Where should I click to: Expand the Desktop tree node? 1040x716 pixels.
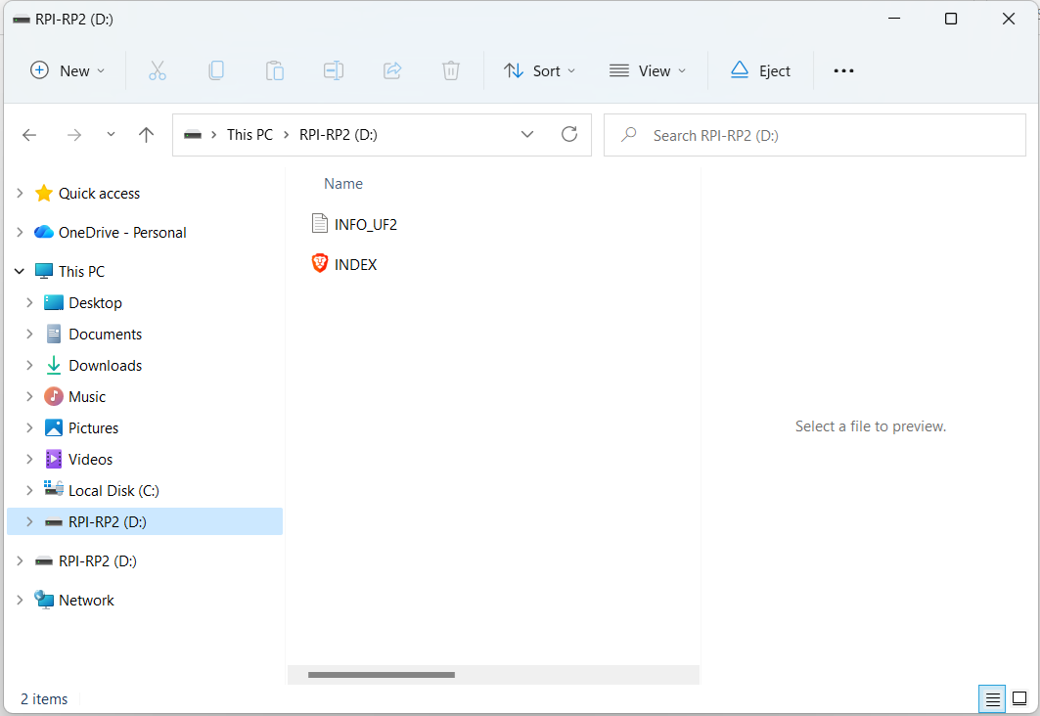(x=29, y=303)
